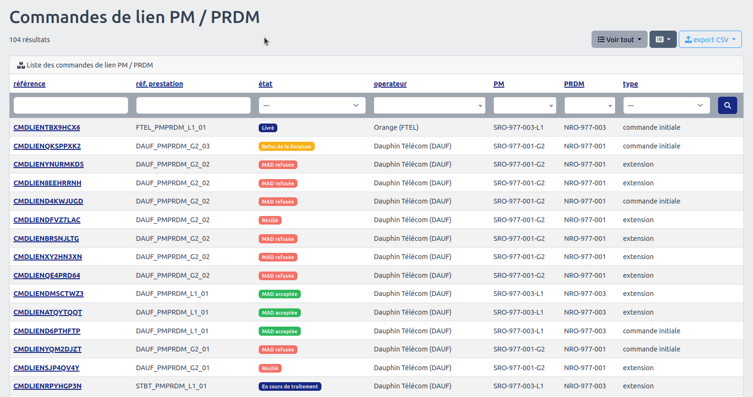Click the blue search magnifier button
The height and width of the screenshot is (397, 753).
tap(727, 105)
